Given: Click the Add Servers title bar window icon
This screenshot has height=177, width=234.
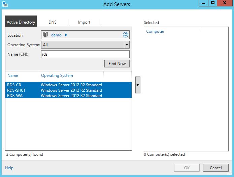Looking at the screenshot, I should pyautogui.click(x=5, y=4).
